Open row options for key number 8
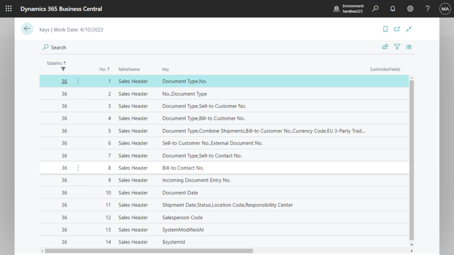 click(78, 167)
